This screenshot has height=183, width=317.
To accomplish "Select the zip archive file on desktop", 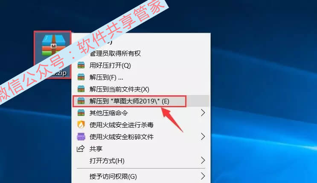I will click(52, 54).
